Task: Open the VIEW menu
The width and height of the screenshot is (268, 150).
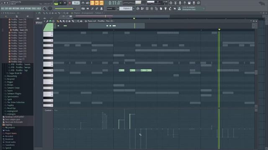Action: pos(22,8)
